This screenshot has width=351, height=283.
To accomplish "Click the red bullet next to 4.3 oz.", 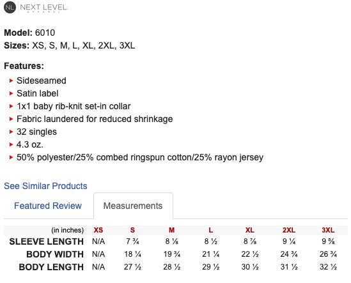I will [x=12, y=144].
